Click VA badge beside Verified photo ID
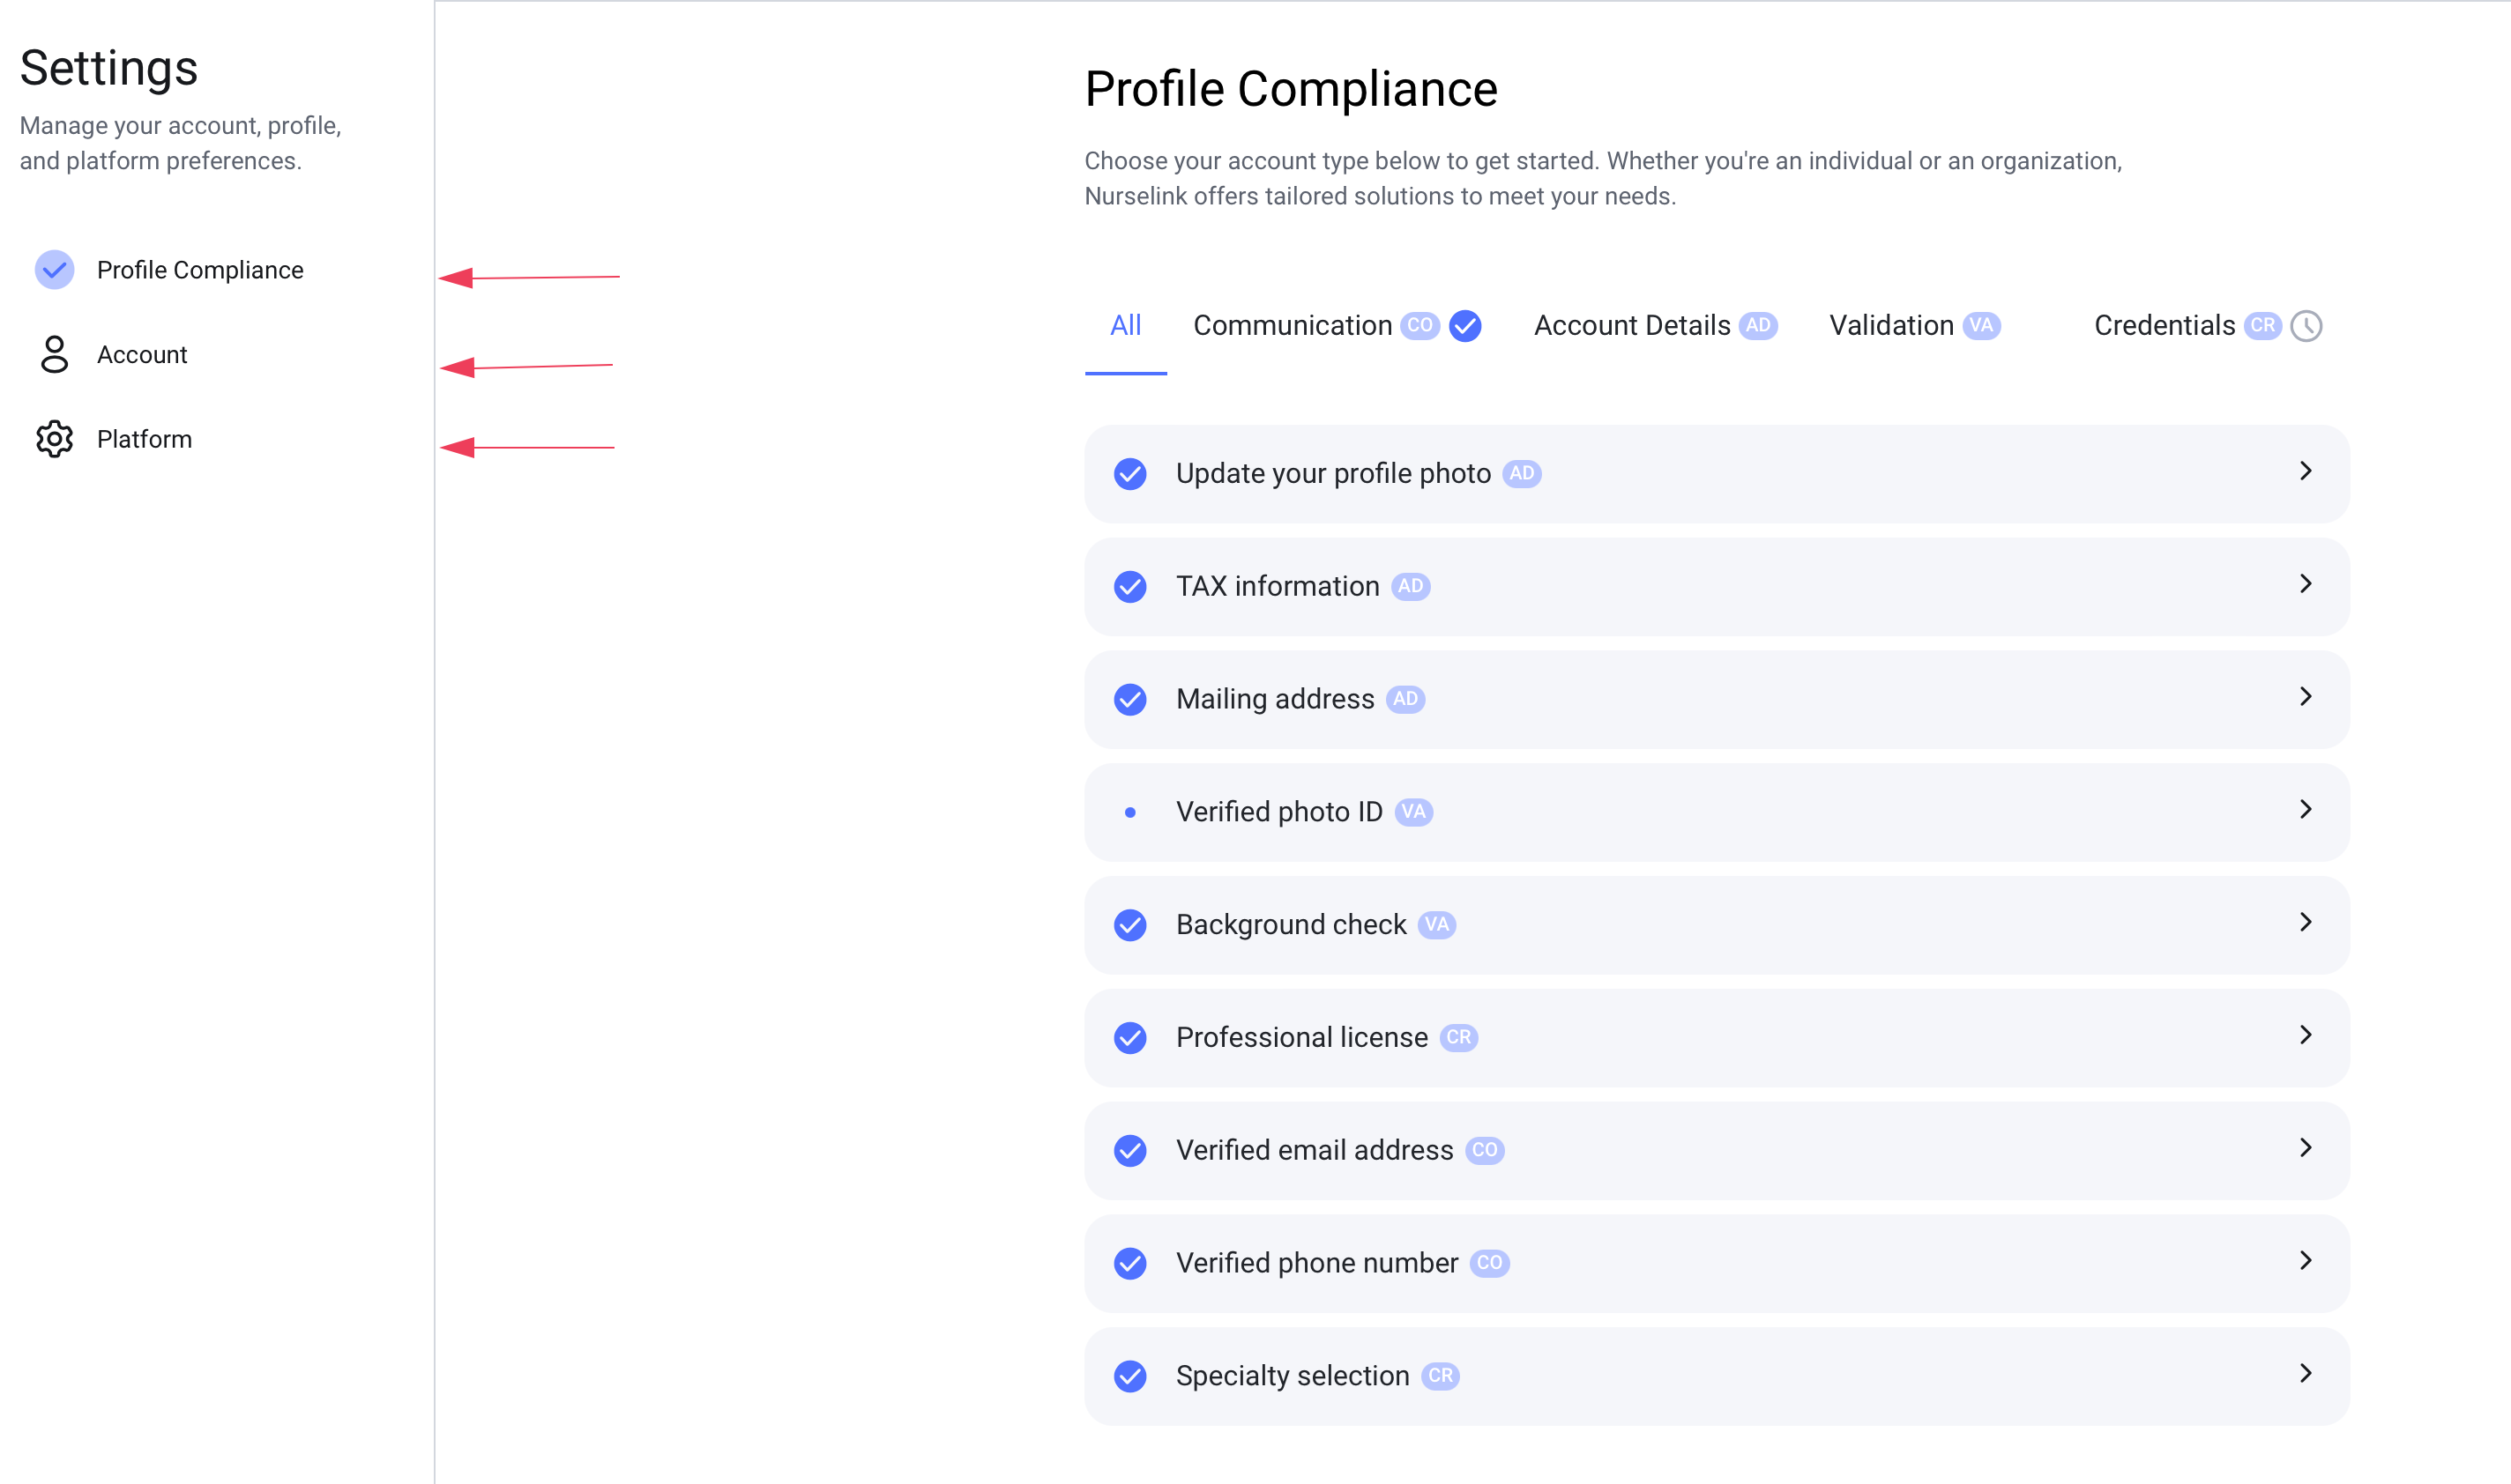2511x1484 pixels. pos(1413,812)
